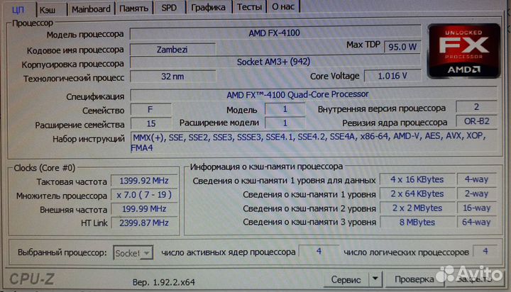
Task: Click the multiplier x 7.0 ( 7 - 19 ) value
Action: tap(143, 195)
